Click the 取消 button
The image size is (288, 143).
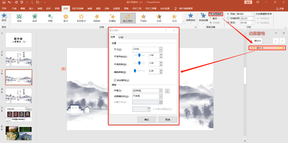[168, 120]
